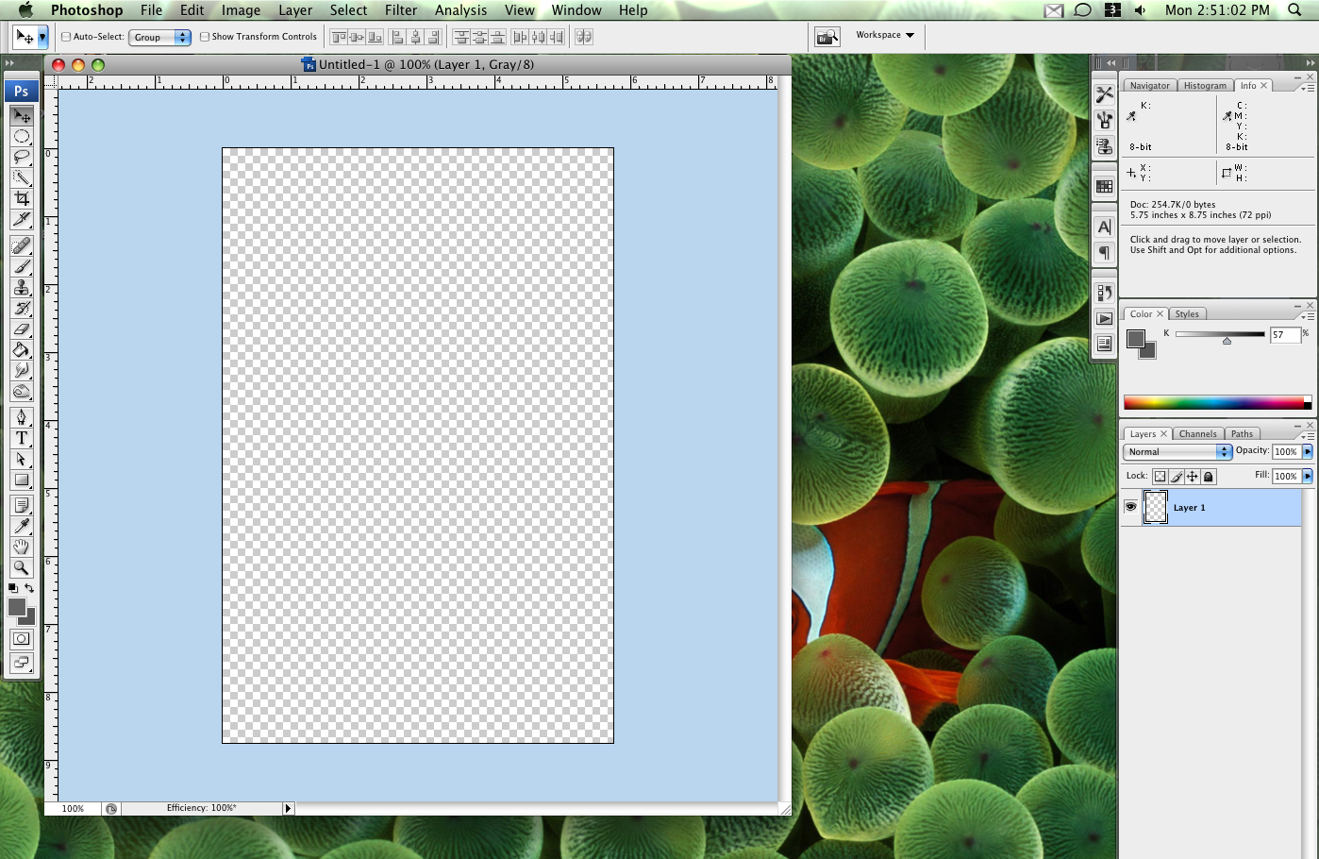Open the Auto-Select Group dropdown
Image resolution: width=1319 pixels, height=859 pixels.
tap(159, 37)
